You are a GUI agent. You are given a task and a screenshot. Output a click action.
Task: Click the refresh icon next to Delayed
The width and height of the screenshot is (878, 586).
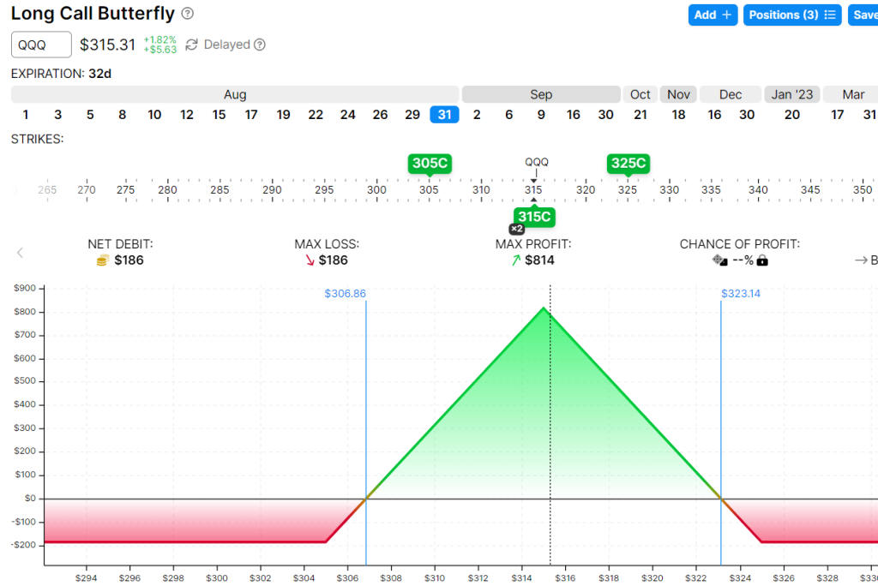click(192, 45)
